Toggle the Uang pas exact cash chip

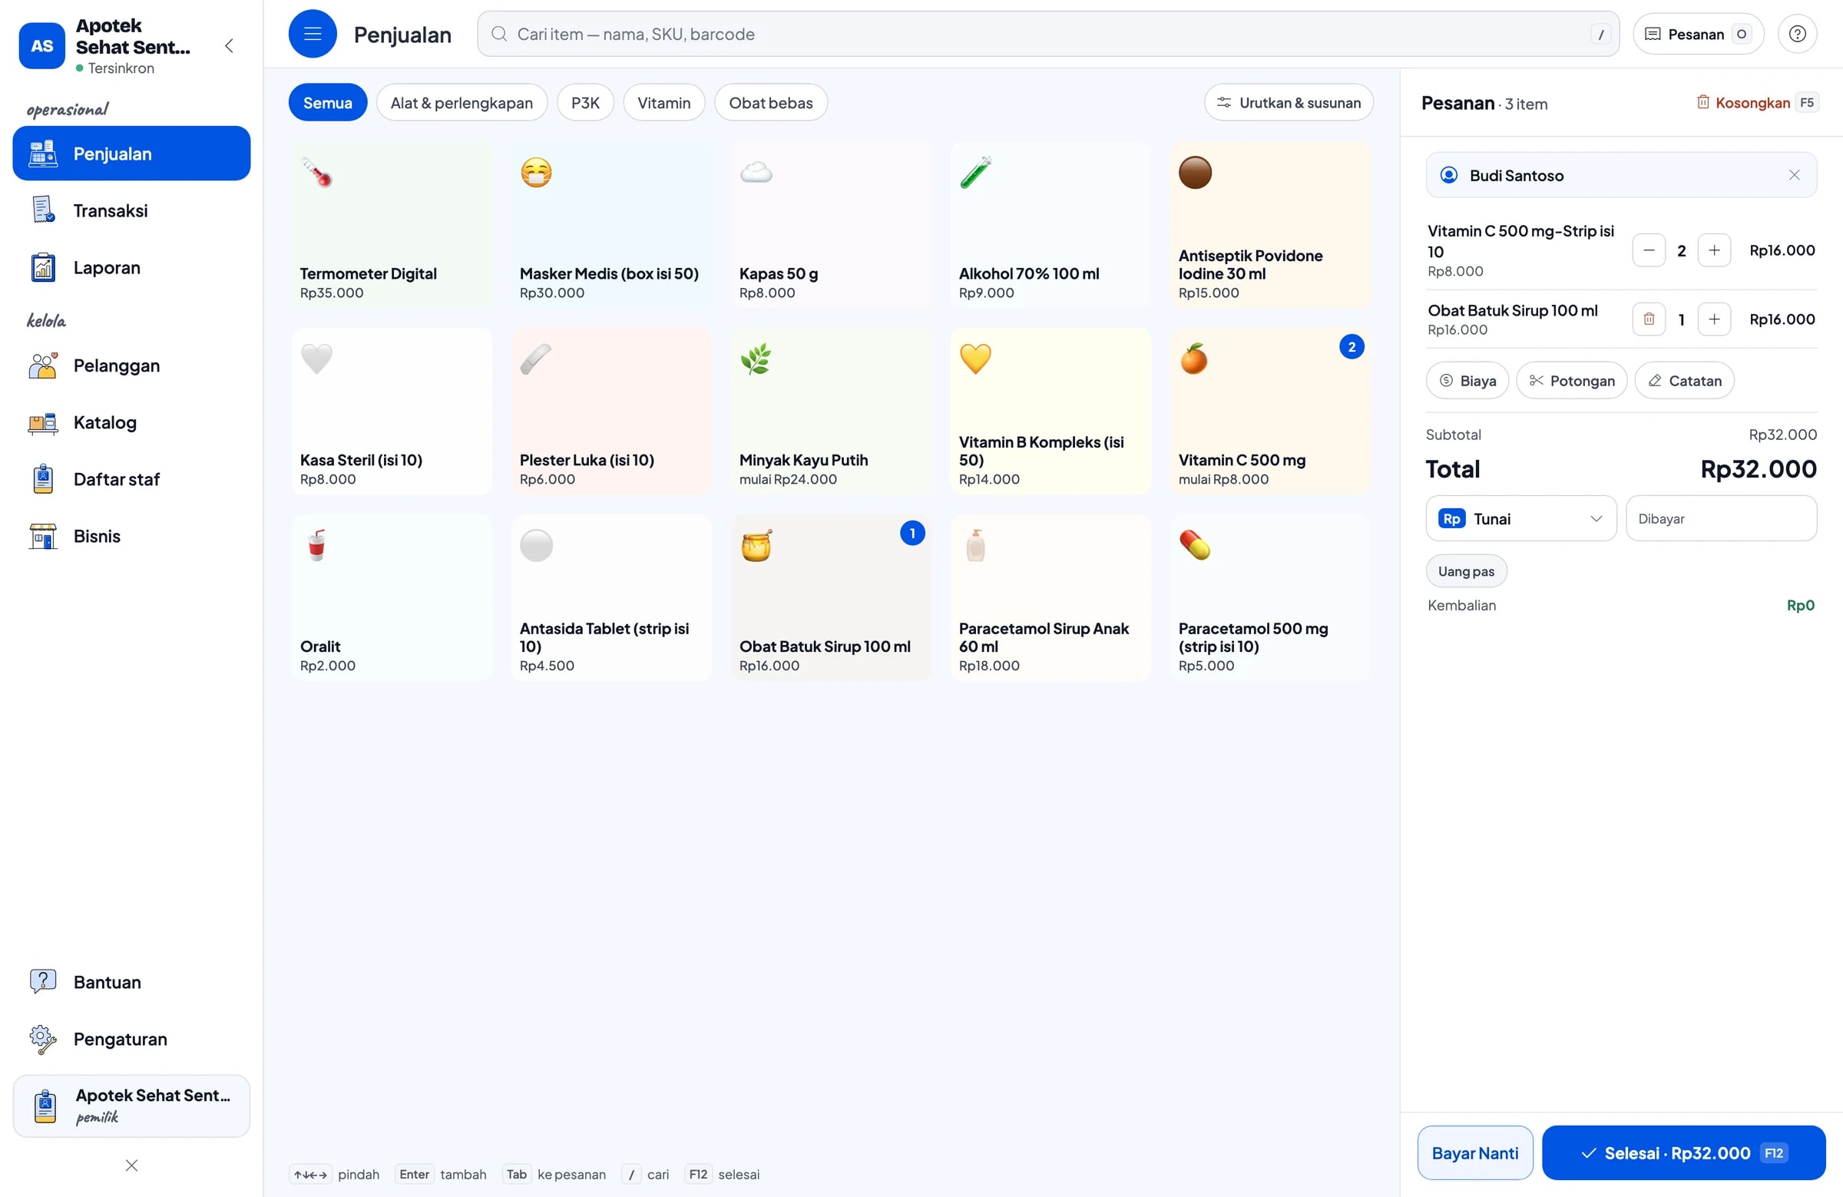coord(1466,571)
